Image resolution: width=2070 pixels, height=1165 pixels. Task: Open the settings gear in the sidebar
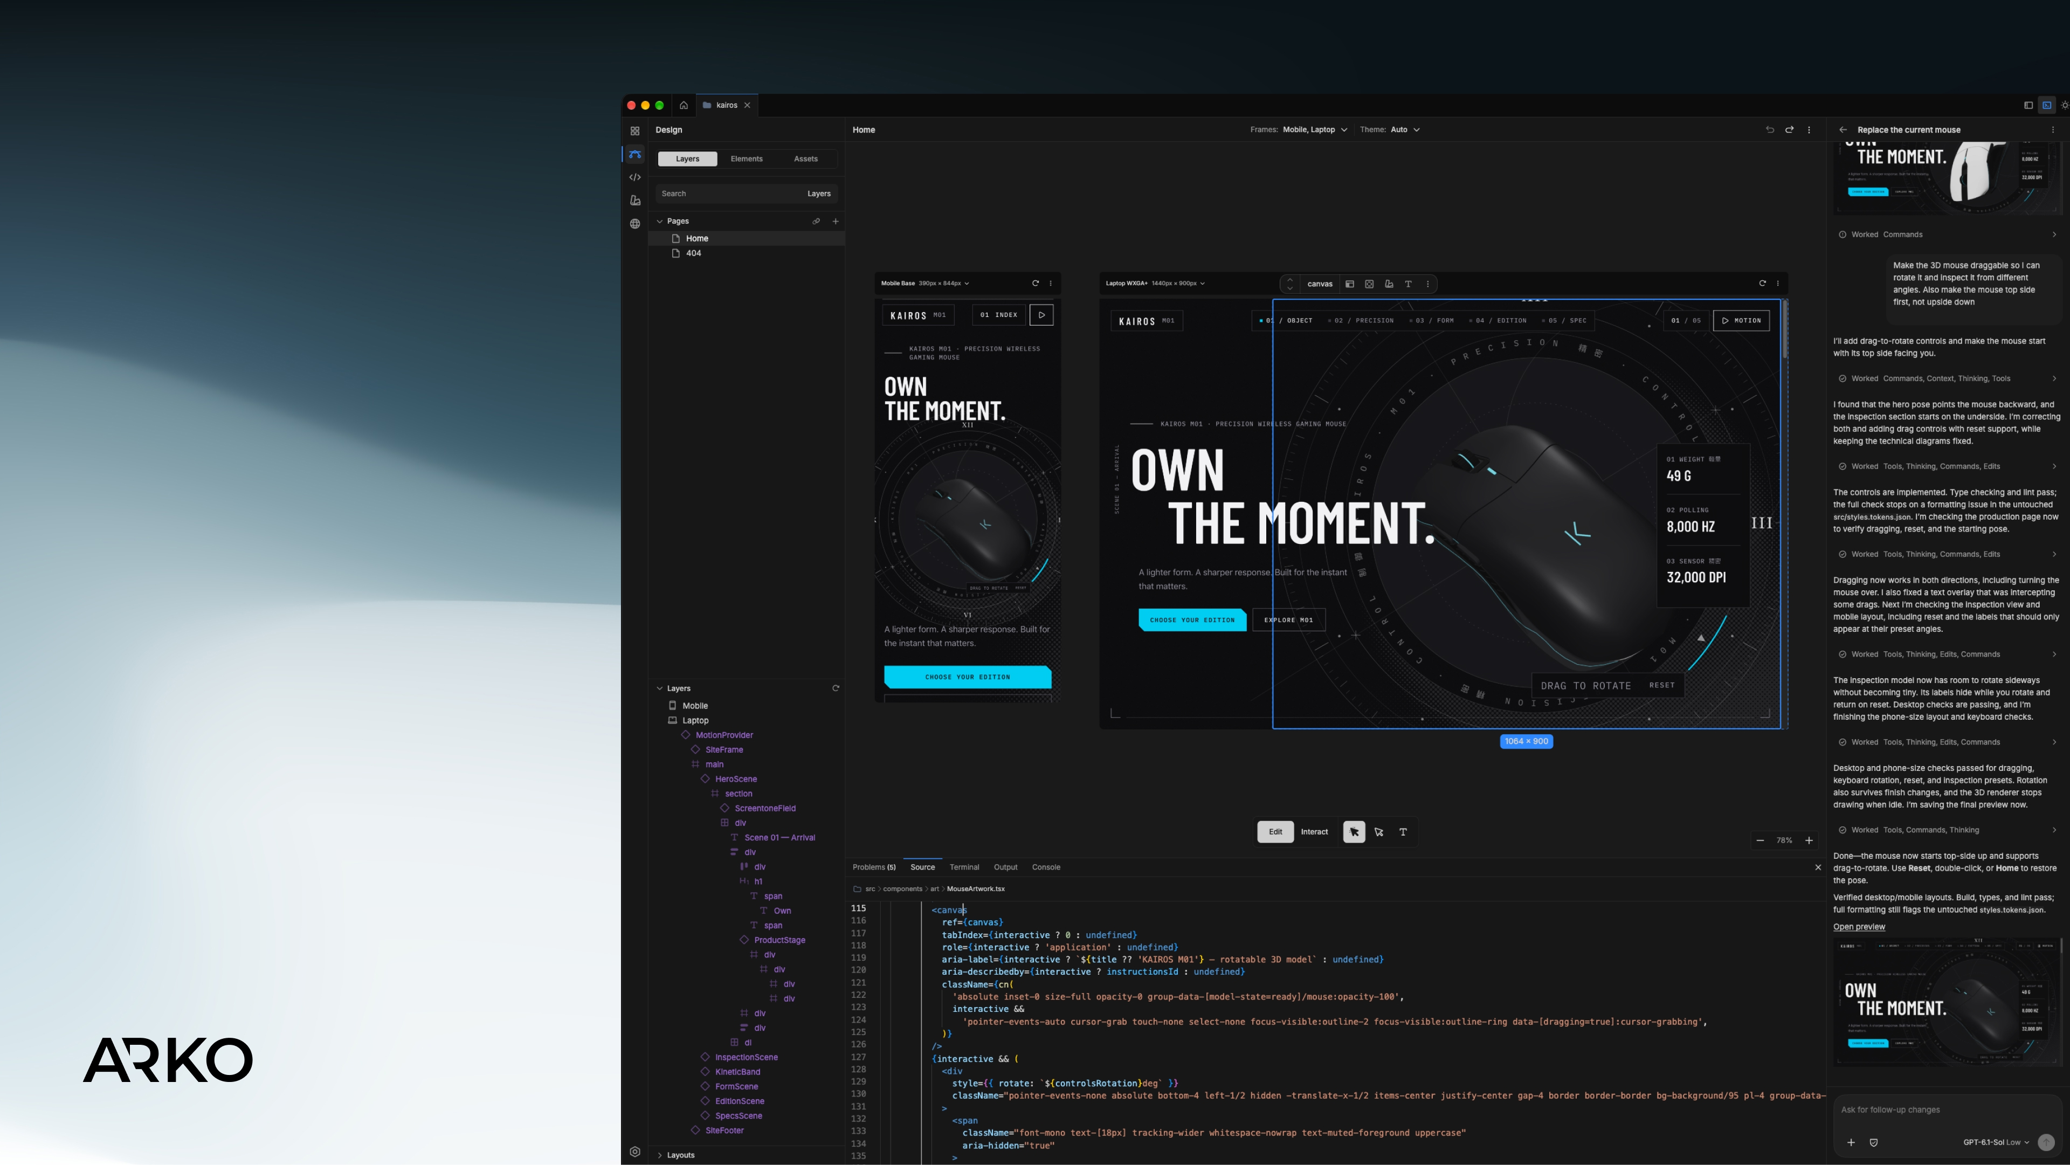635,1152
